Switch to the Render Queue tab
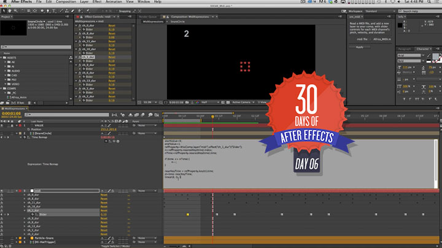442x248 pixels. click(x=148, y=17)
